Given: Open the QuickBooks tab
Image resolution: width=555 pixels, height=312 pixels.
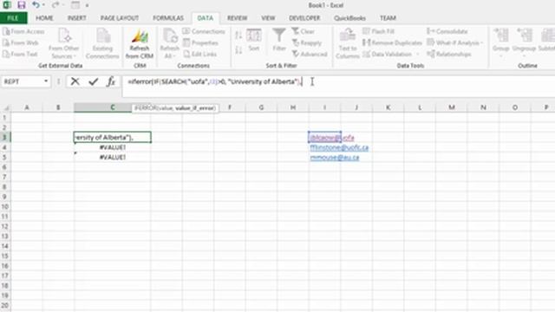Looking at the screenshot, I should pos(349,18).
